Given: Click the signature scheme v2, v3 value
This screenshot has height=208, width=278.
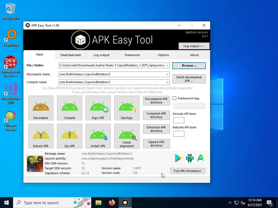Looking at the screenshot, I should point(85,173).
